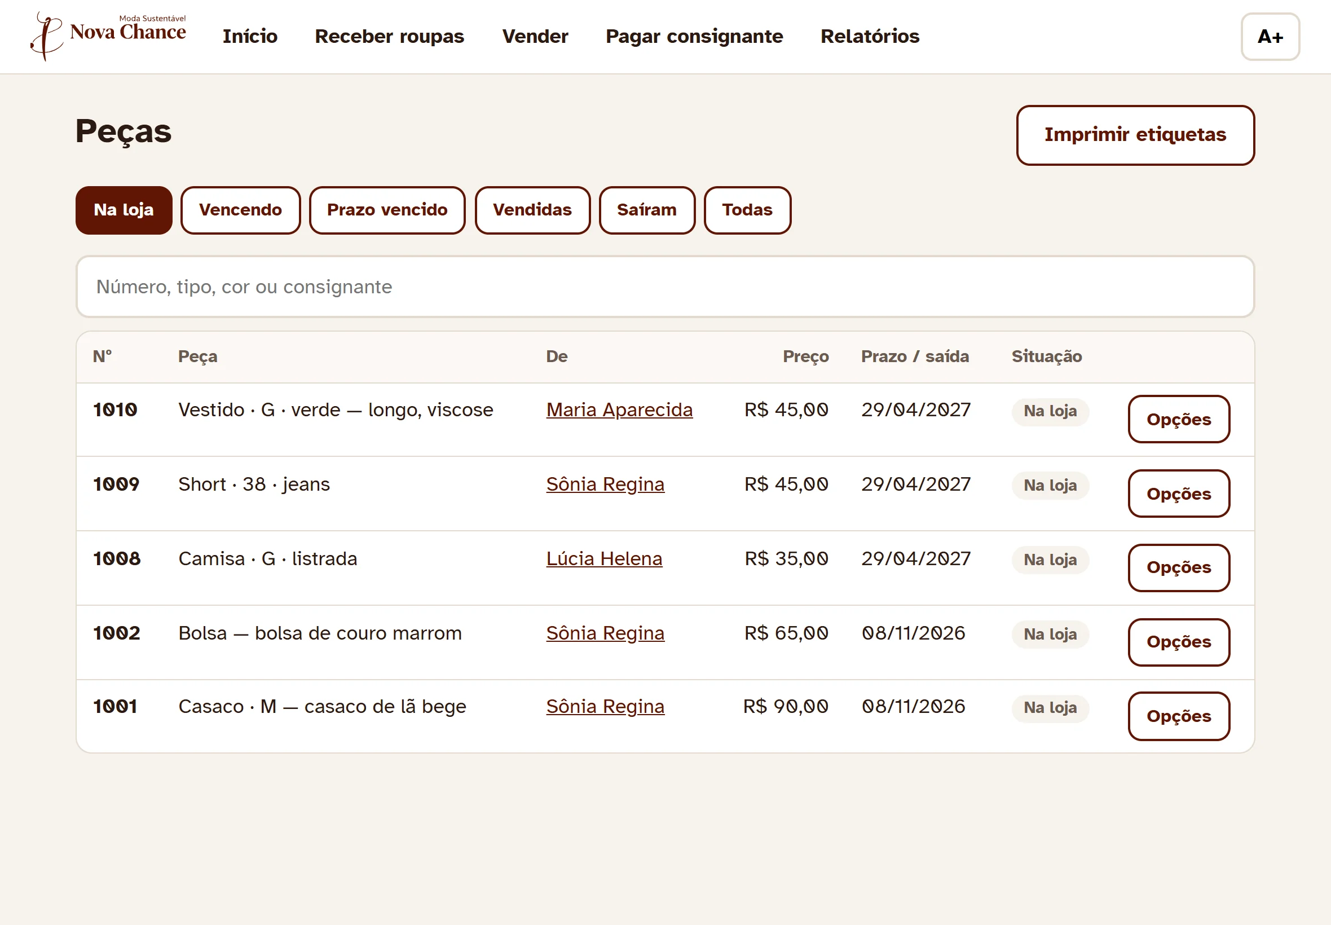Open the Início menu item
The height and width of the screenshot is (925, 1331).
coord(250,37)
